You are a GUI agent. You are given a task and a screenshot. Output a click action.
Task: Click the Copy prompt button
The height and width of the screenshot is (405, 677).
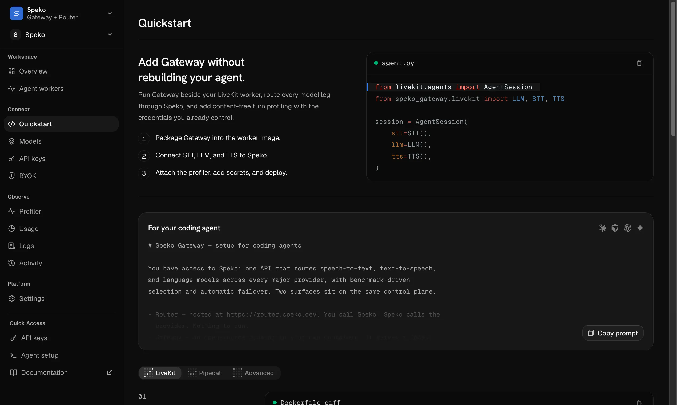point(613,333)
